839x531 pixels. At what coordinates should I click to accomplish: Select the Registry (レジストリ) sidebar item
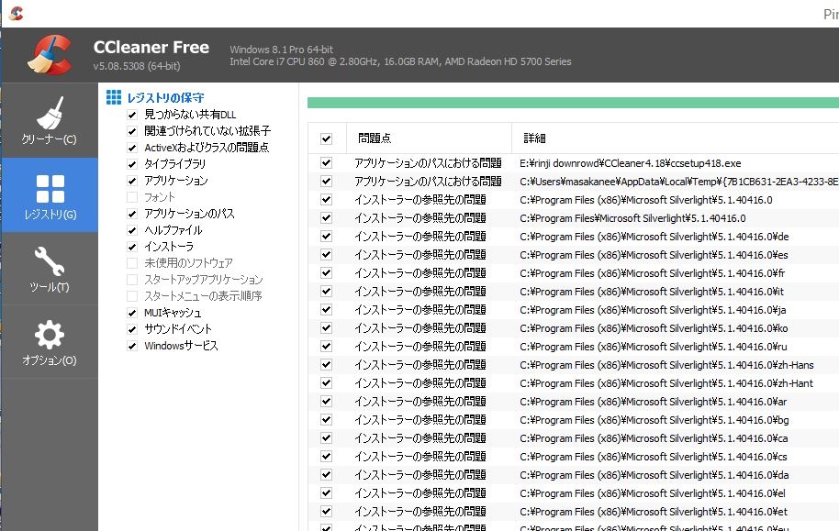pos(50,195)
